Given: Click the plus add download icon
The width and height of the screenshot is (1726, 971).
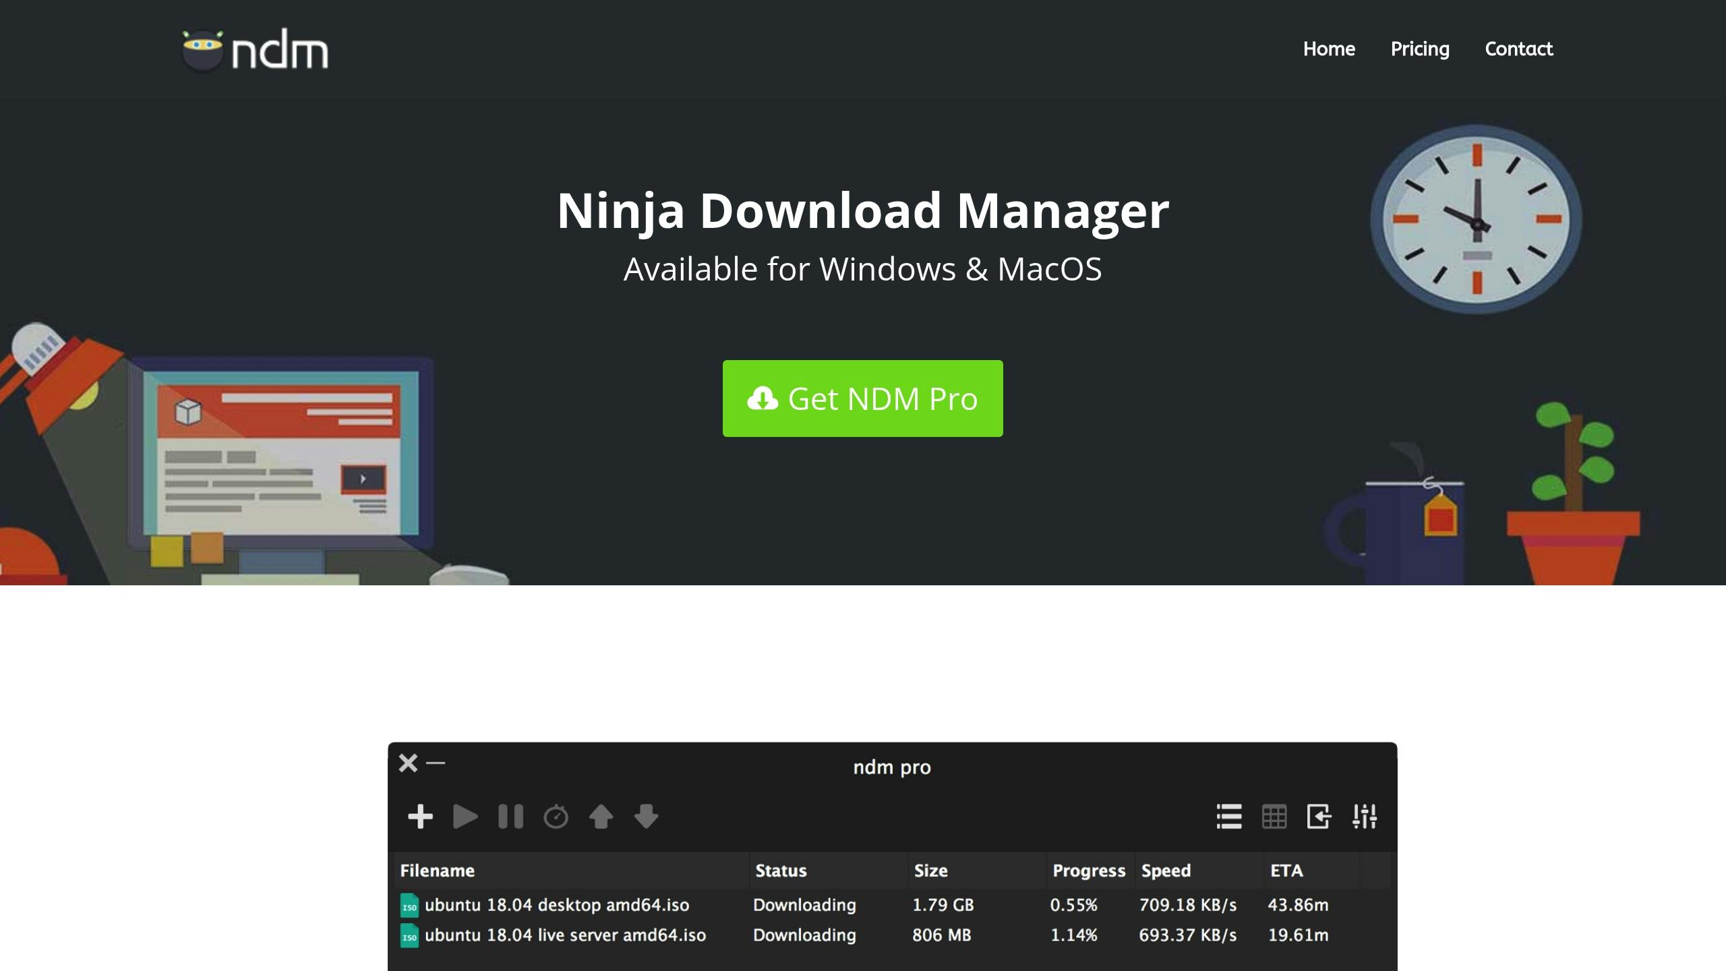Looking at the screenshot, I should (x=420, y=817).
